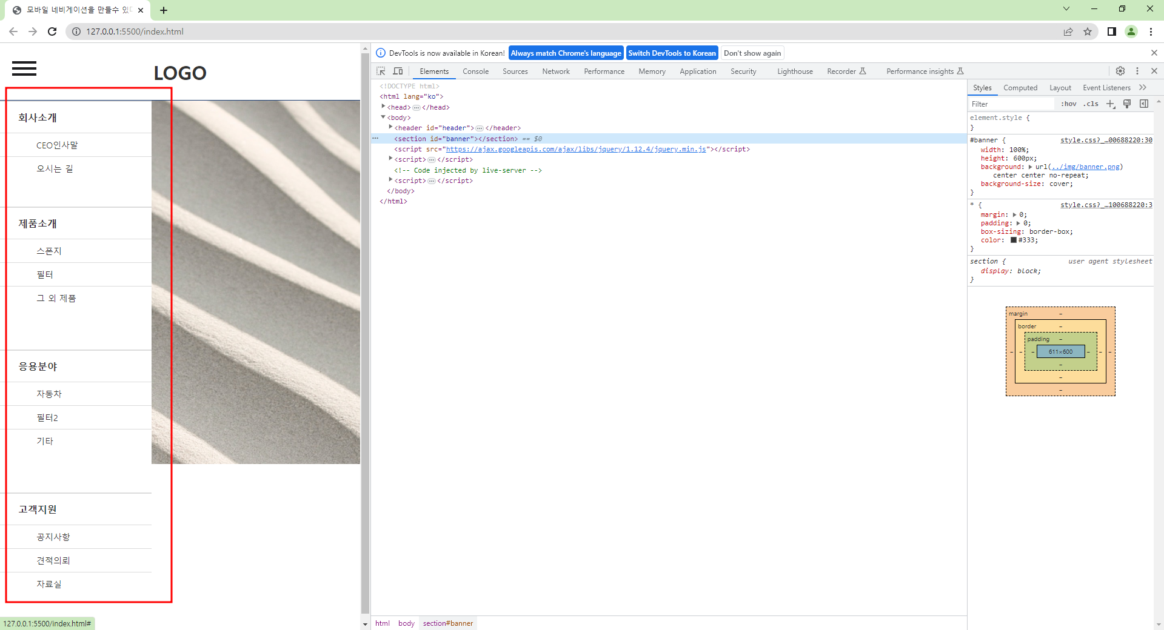Switch to the Console tab
The height and width of the screenshot is (630, 1164).
pos(475,71)
